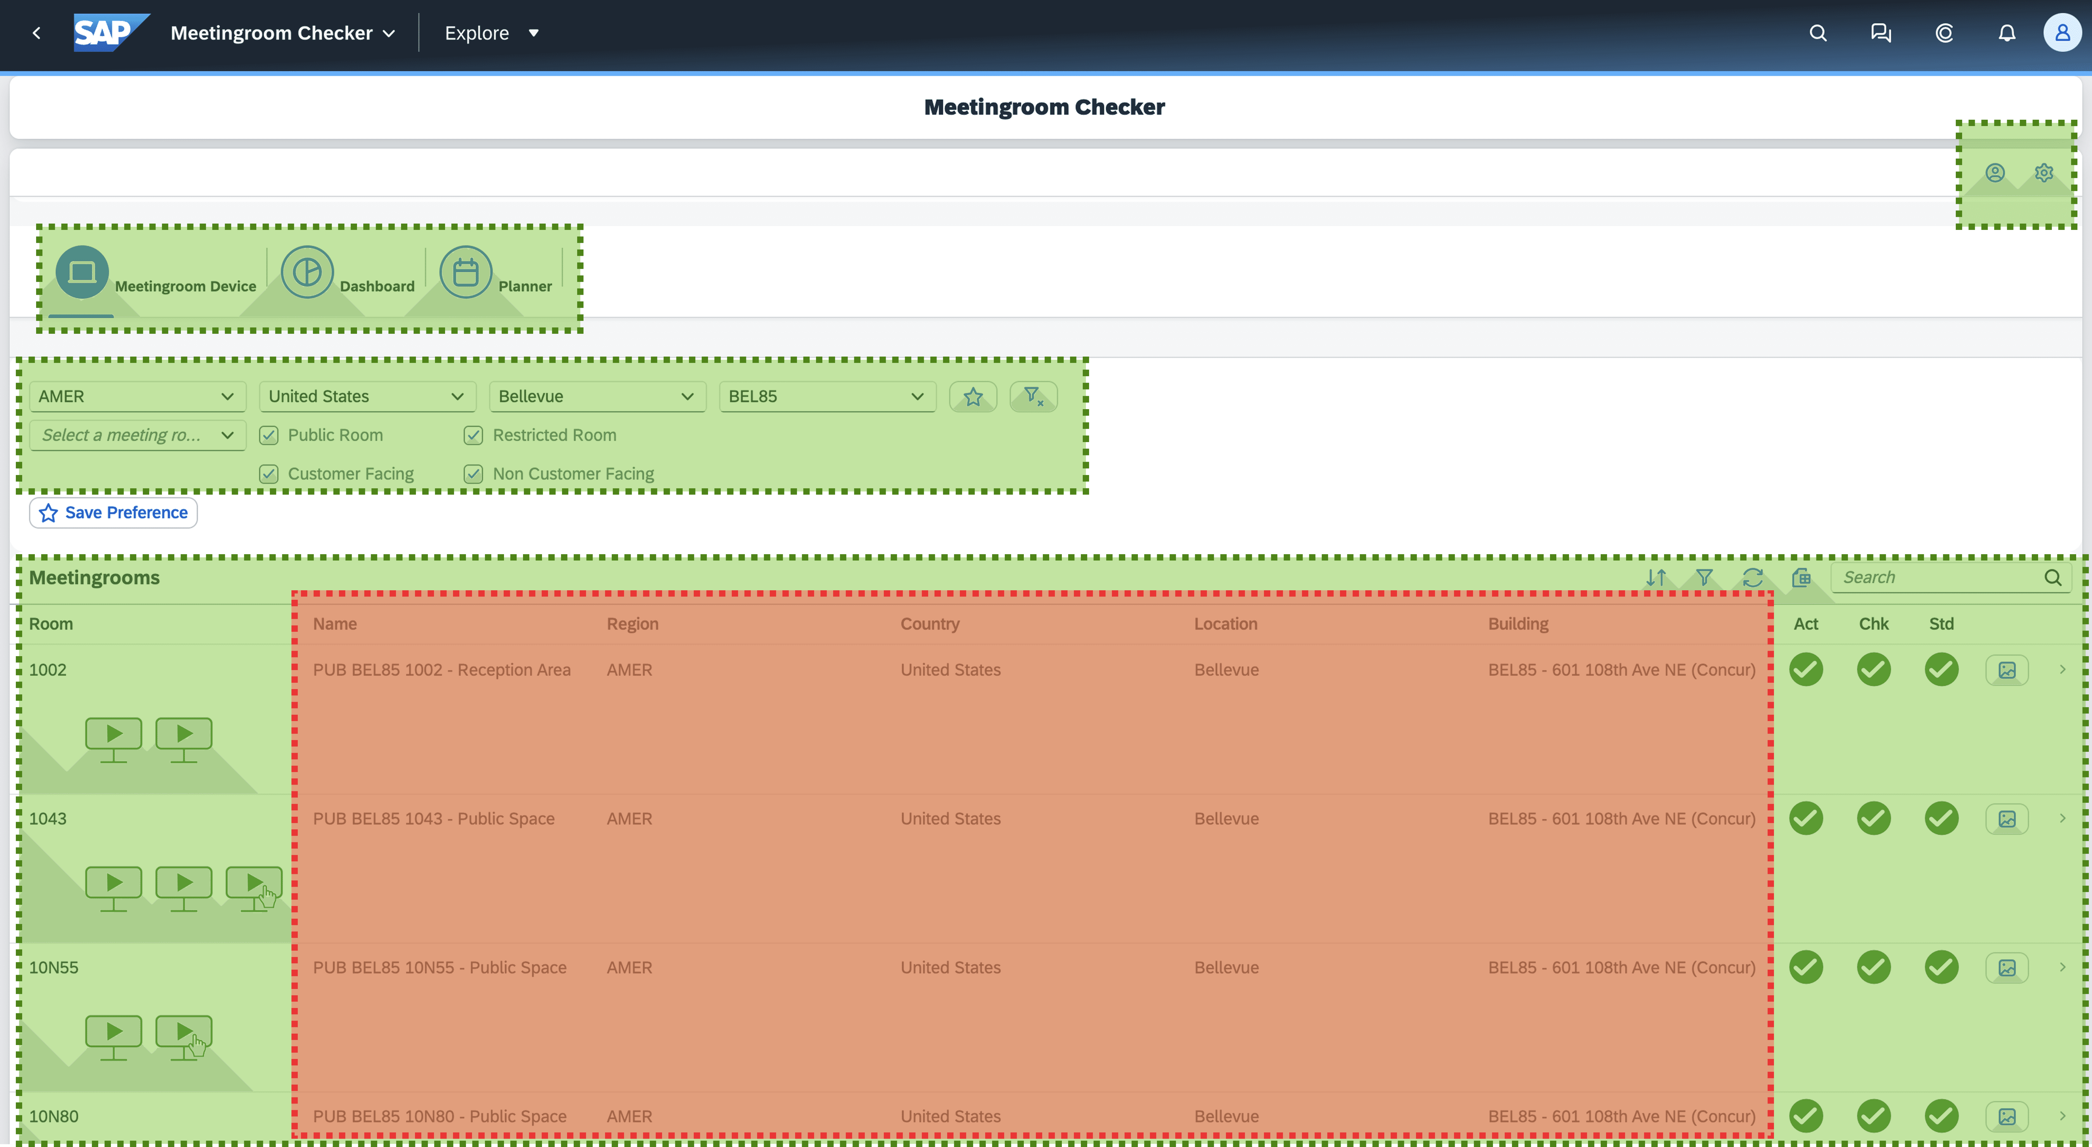Refresh the Meetingrooms table
The height and width of the screenshot is (1147, 2092).
click(x=1752, y=578)
